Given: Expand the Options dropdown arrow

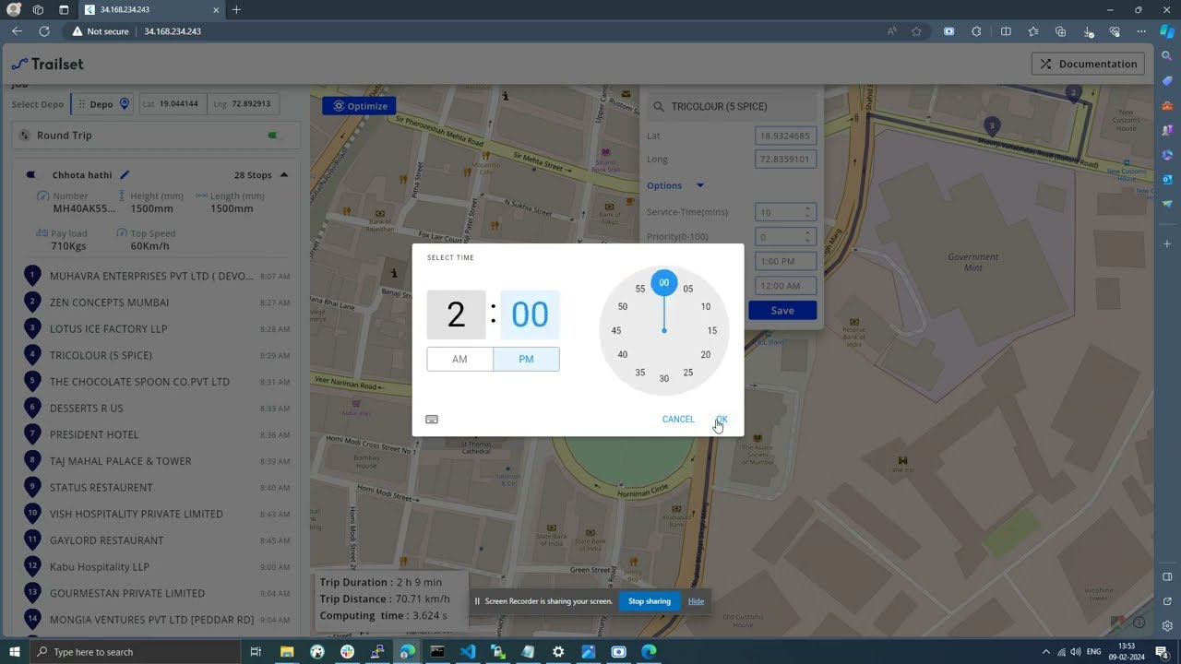Looking at the screenshot, I should pyautogui.click(x=700, y=185).
